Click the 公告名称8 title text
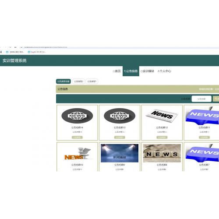 pyautogui.click(x=162, y=165)
